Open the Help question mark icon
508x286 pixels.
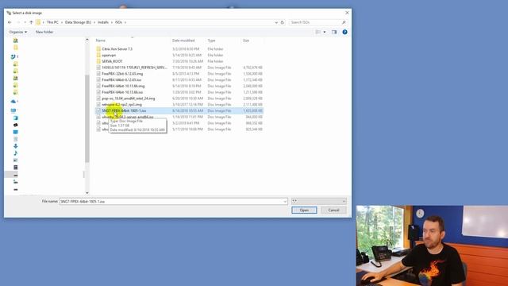point(344,32)
